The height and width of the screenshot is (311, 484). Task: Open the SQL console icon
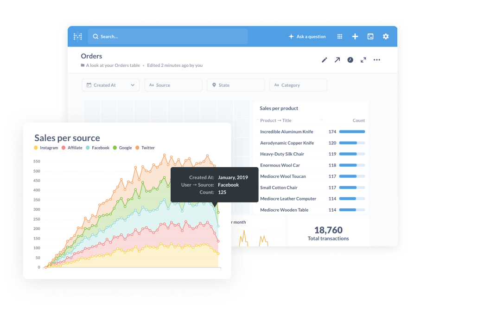click(370, 37)
